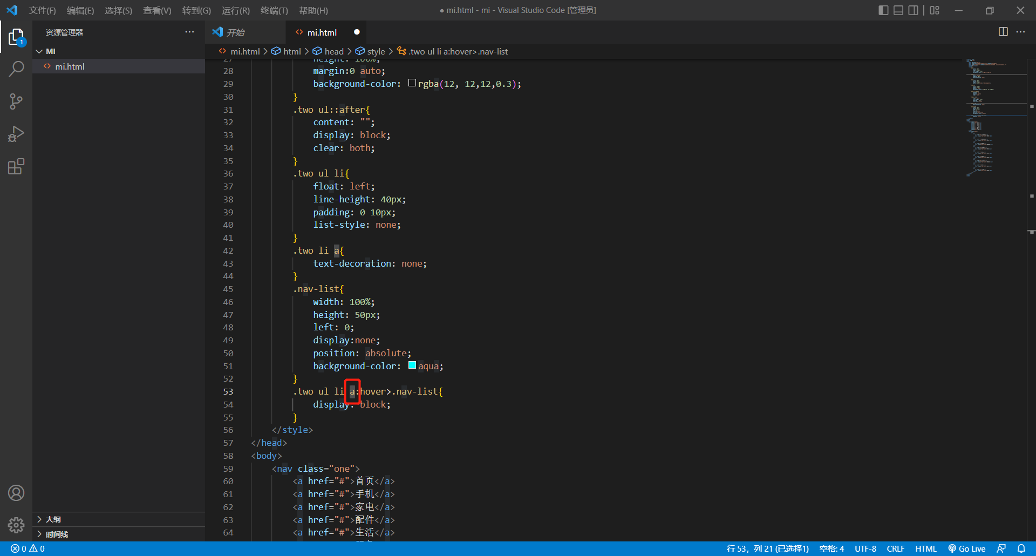Click mi.html breadcrumb item

click(239, 51)
